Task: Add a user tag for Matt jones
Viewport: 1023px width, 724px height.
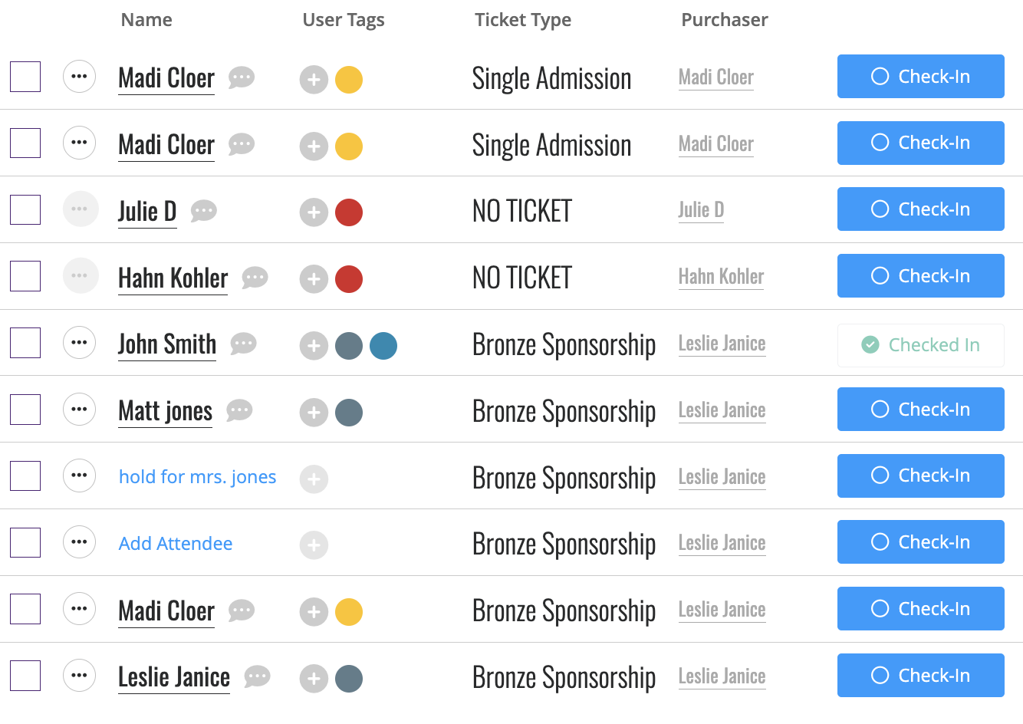Action: pos(314,413)
